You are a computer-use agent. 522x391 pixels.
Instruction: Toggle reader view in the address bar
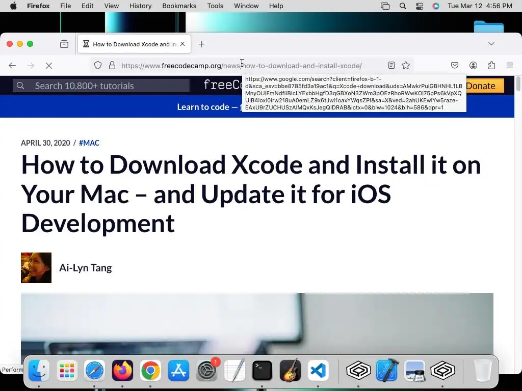click(391, 66)
